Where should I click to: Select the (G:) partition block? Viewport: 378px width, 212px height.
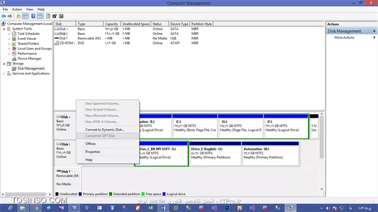[241, 126]
